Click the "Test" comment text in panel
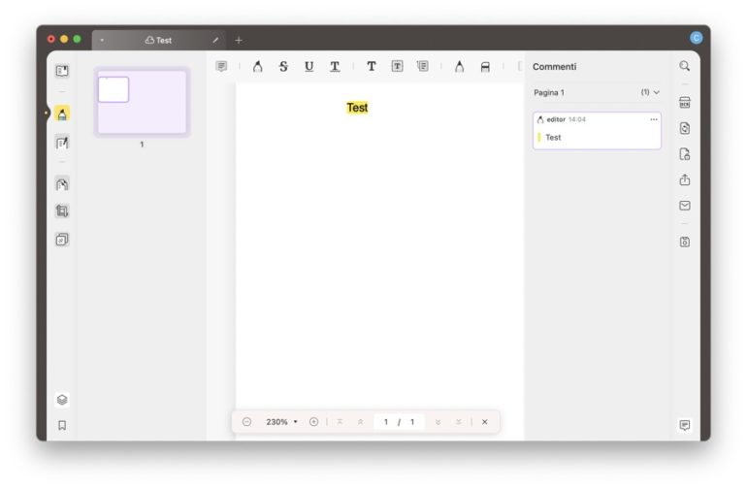 [x=553, y=137]
